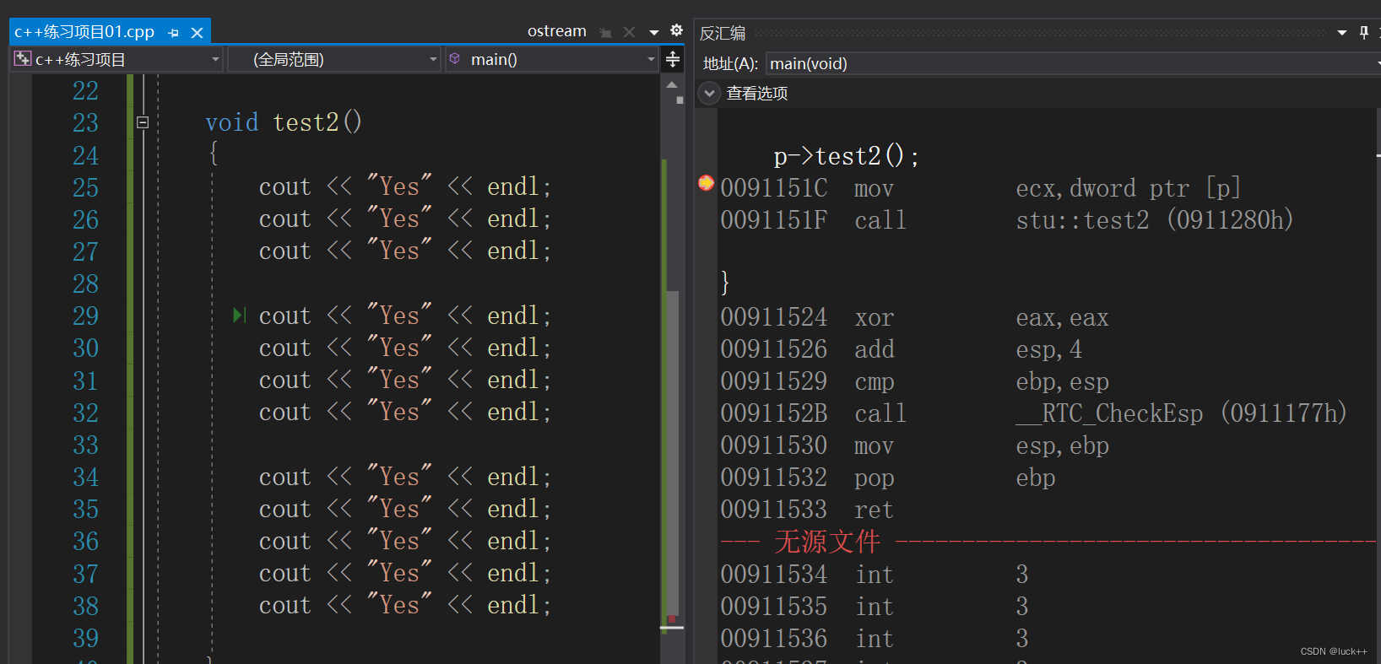The image size is (1381, 664).
Task: Click the 地址(A) address input field
Action: (x=1073, y=63)
